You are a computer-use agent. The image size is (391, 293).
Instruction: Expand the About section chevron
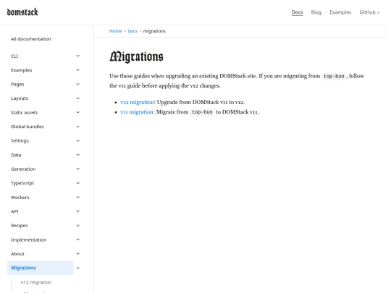point(77,254)
